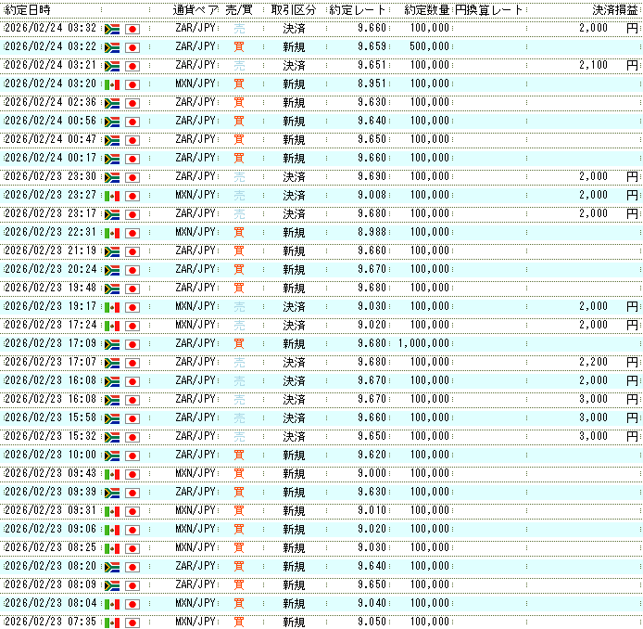Click South Africa flag in 2026/02/23 17:09 row
Image resolution: width=643 pixels, height=629 pixels.
tap(112, 344)
